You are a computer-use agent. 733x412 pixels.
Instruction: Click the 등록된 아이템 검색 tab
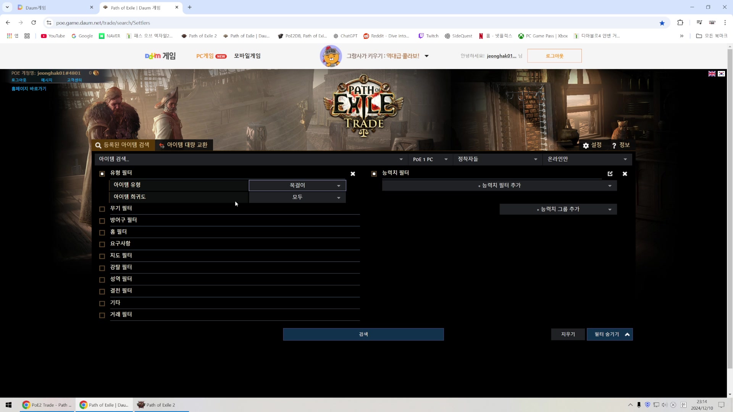tap(125, 145)
